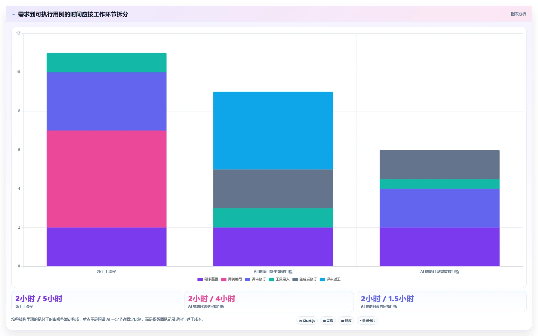The image size is (538, 336).
Task: Click the AI 辅助且设置审核门槛 x-axis label
Action: tap(440, 271)
